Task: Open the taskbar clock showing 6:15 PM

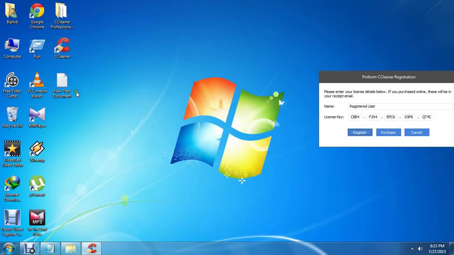Action: [x=437, y=249]
